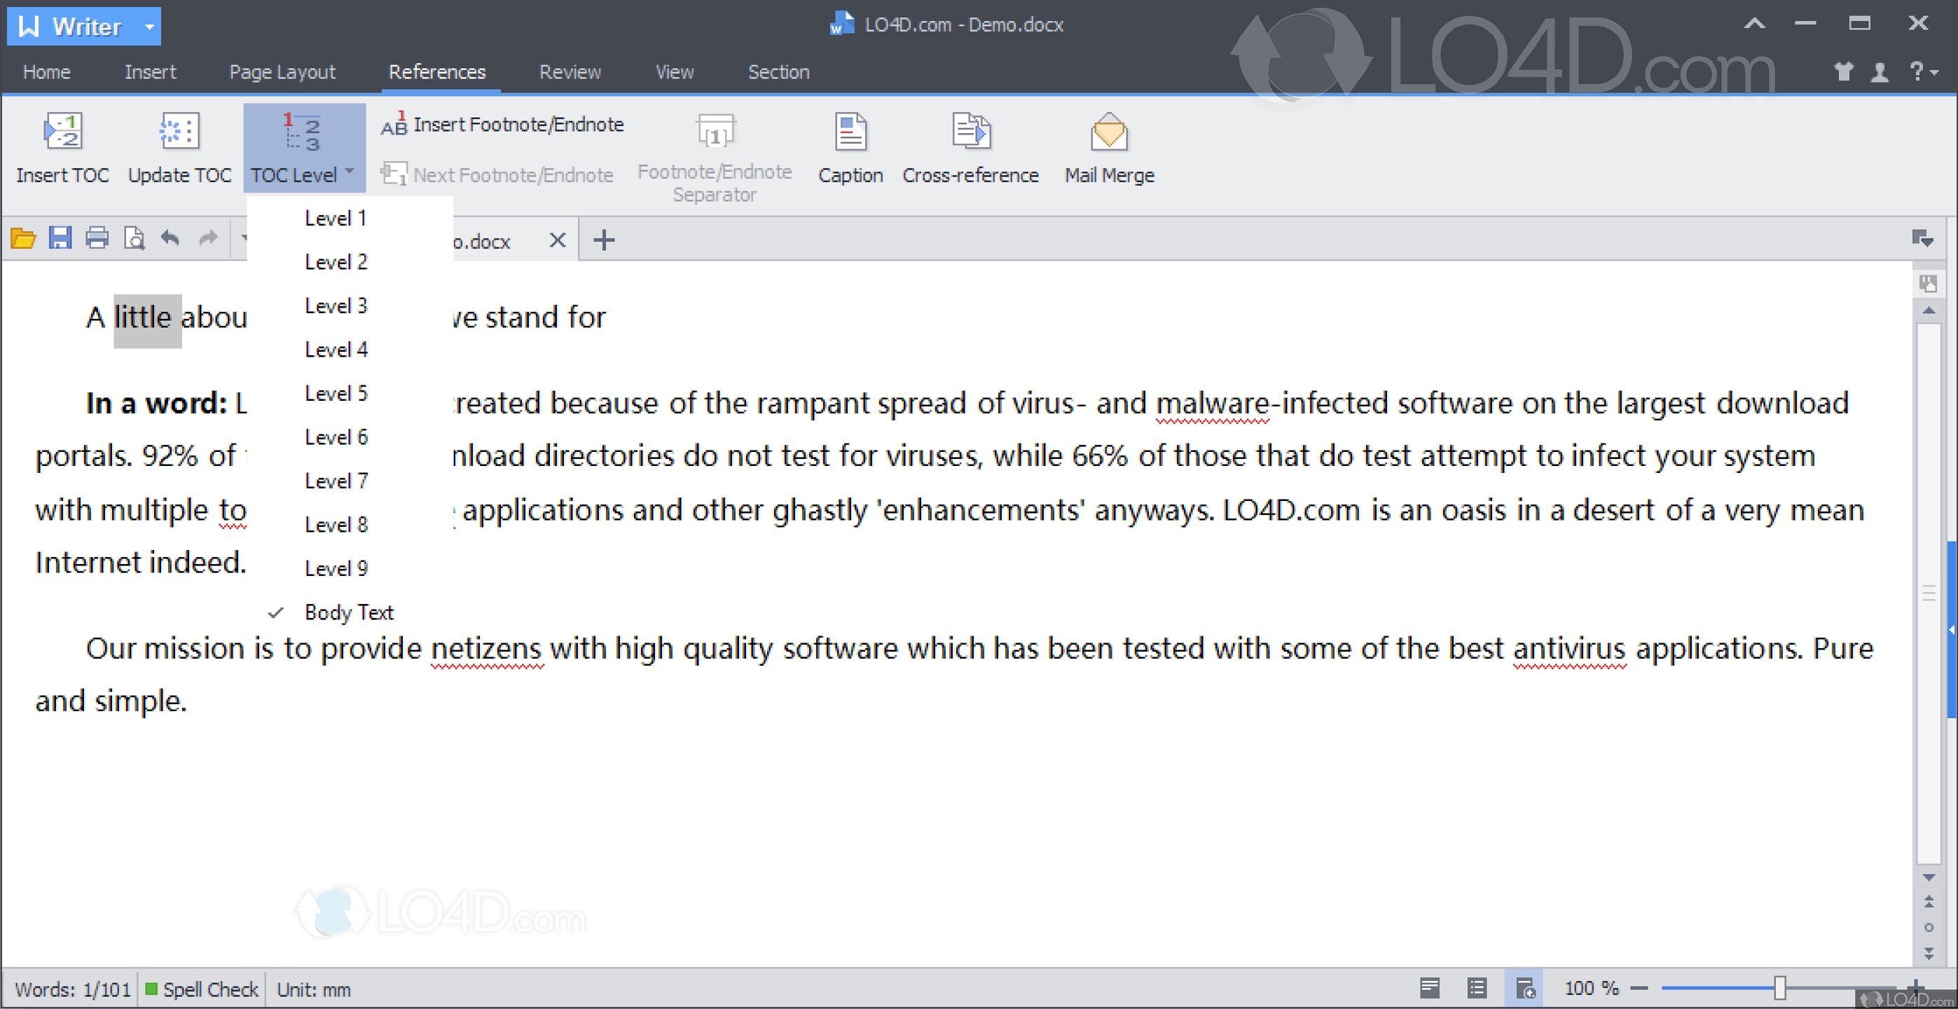Image resolution: width=1958 pixels, height=1009 pixels.
Task: Toggle Spell Check in the status bar
Action: 202,989
